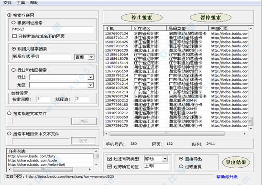Click results horizontal scroll left arrow
Image resolution: width=262 pixels, height=185 pixels.
pos(107,133)
